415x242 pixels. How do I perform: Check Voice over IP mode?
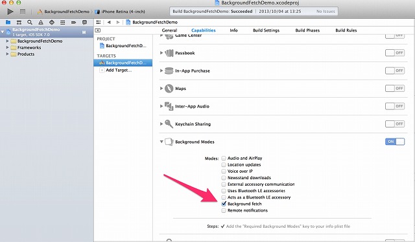pos(224,171)
